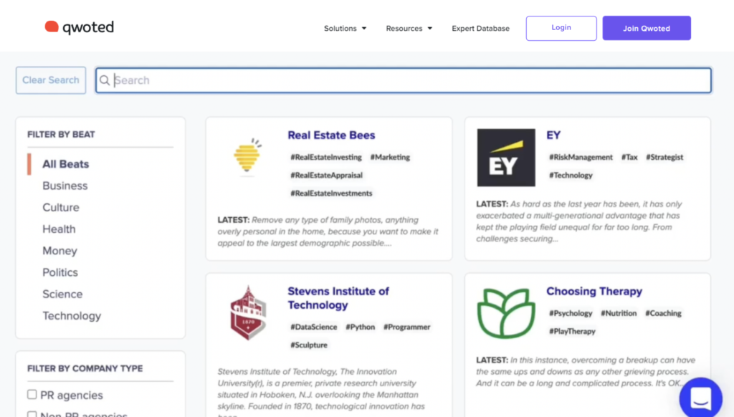The image size is (734, 417).
Task: Click the #PlayTherapy tag
Action: click(x=572, y=331)
